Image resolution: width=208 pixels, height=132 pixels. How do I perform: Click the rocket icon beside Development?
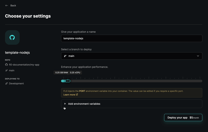click(x=6, y=83)
